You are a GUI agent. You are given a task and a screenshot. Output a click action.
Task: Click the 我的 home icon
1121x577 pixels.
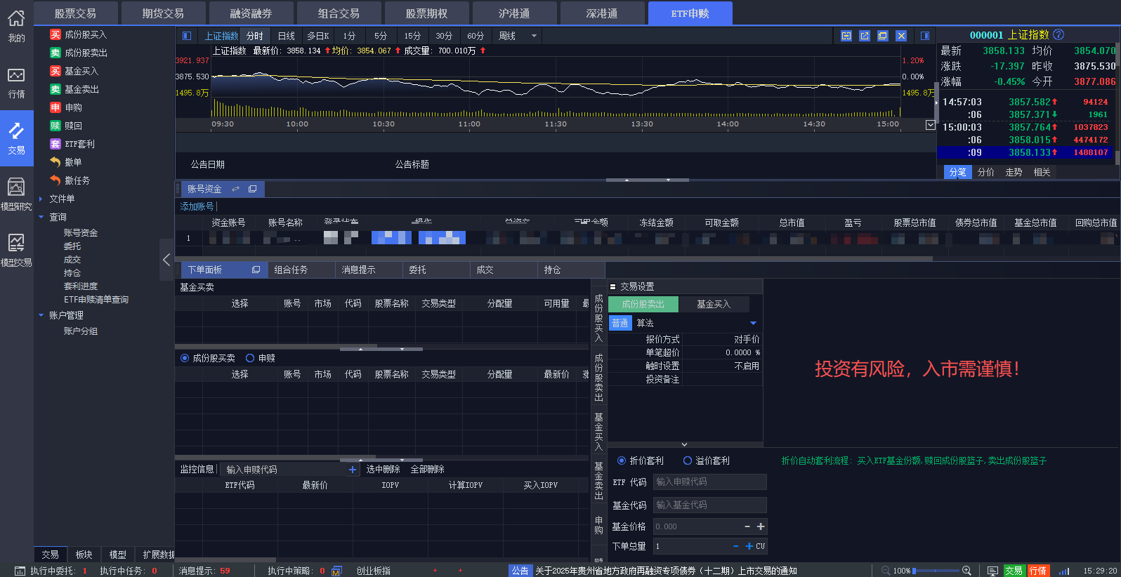coord(16,26)
